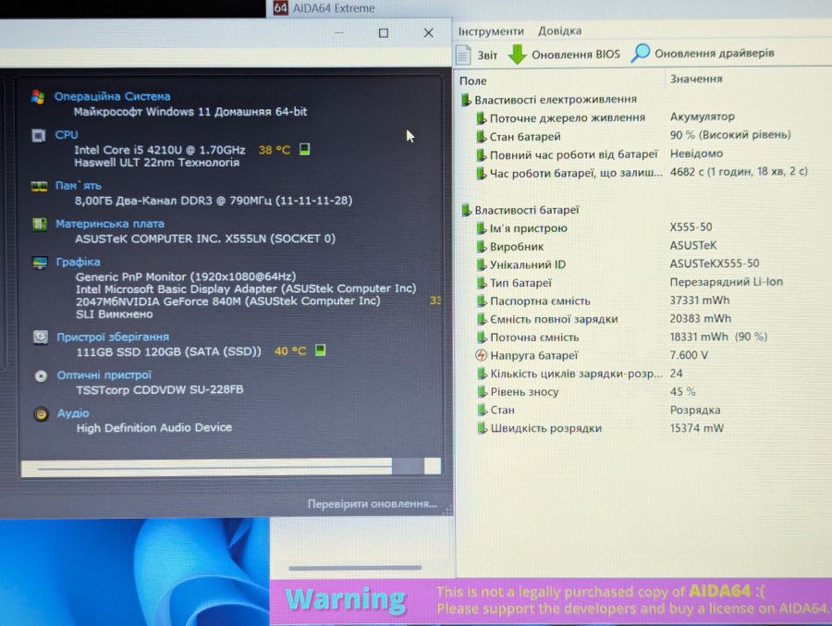Image resolution: width=832 pixels, height=626 pixels.
Task: Click the Пам'ять heading
Action: pos(78,186)
